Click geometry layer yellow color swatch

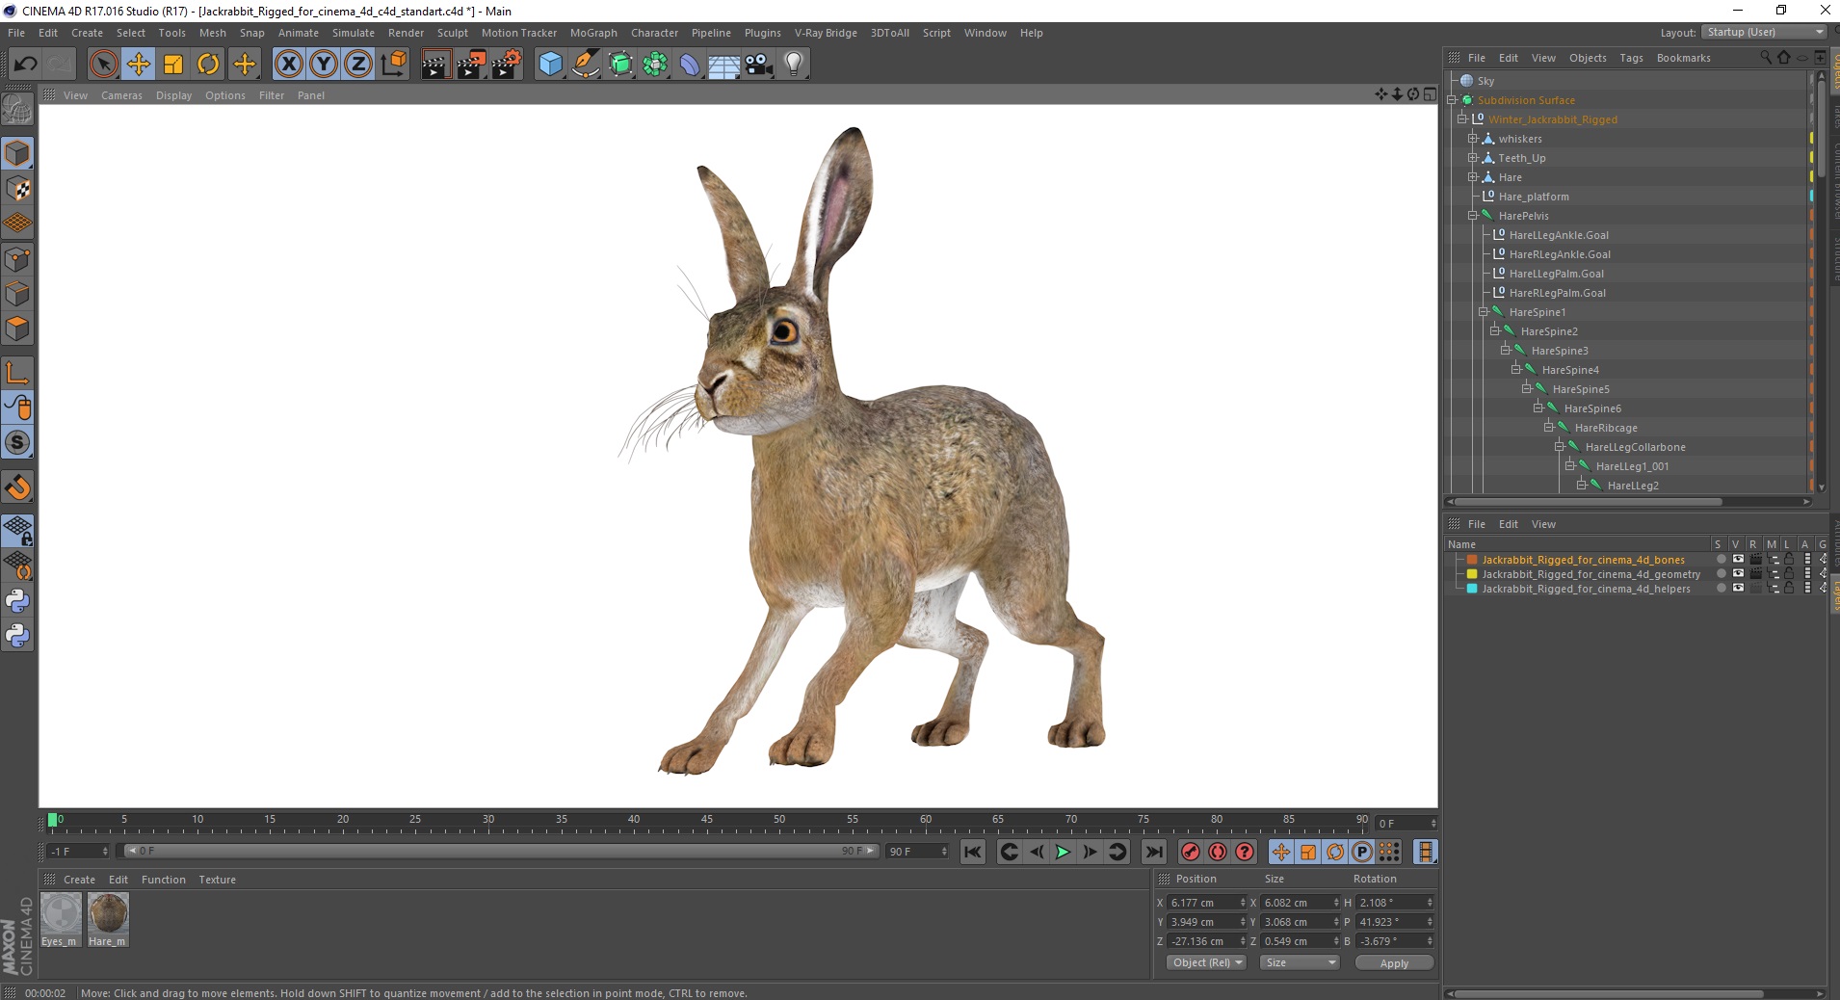coord(1472,574)
